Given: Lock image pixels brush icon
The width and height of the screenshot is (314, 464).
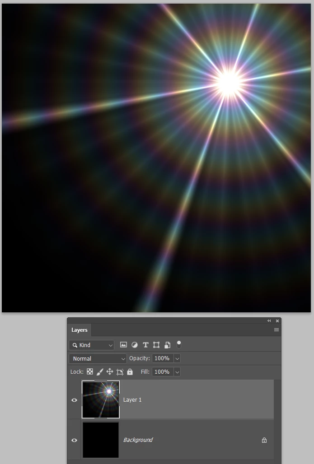Looking at the screenshot, I should (100, 372).
